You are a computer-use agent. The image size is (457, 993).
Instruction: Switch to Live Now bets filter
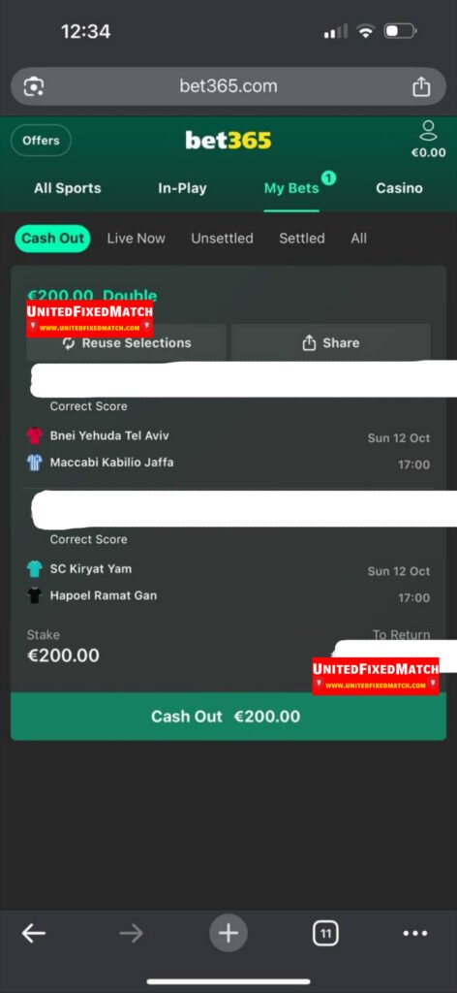(136, 239)
